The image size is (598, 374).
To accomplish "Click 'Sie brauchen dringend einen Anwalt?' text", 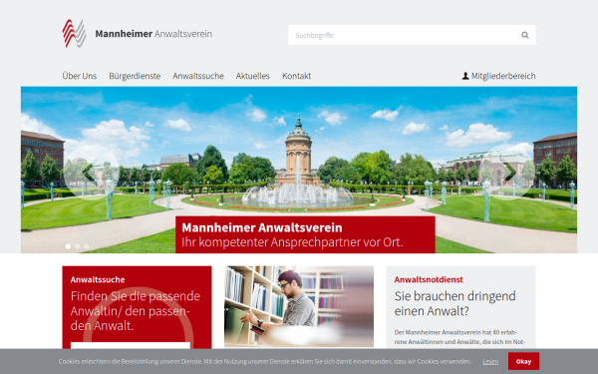I will tap(455, 303).
